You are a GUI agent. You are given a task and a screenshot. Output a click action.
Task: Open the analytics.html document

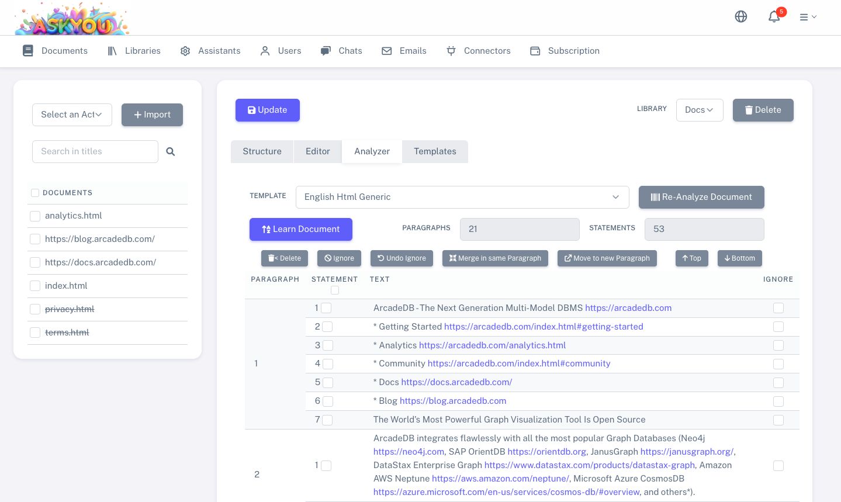pyautogui.click(x=74, y=216)
